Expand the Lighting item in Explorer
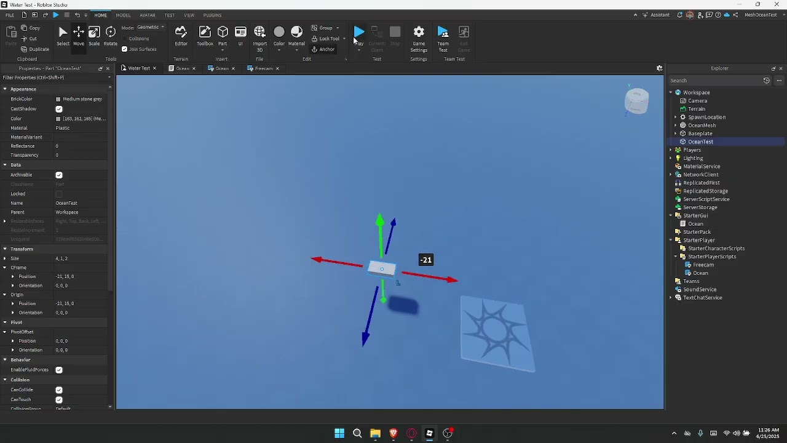787x443 pixels. point(670,158)
